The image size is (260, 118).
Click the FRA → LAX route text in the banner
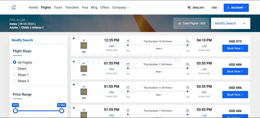point(17,20)
